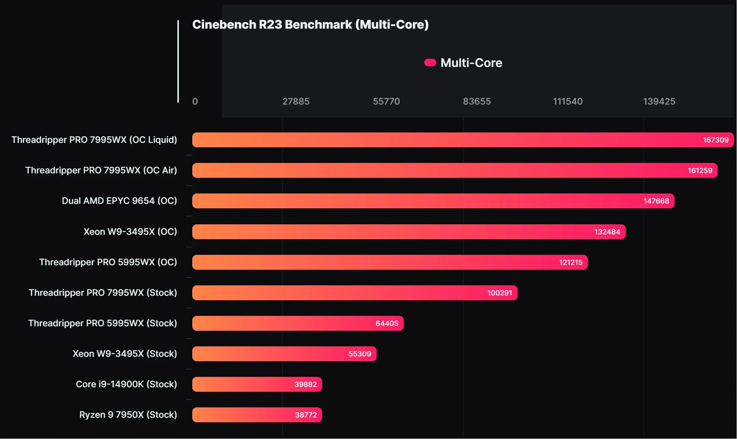Click the Ryzen 9 7950X (Stock) label
The image size is (737, 439).
tap(128, 415)
